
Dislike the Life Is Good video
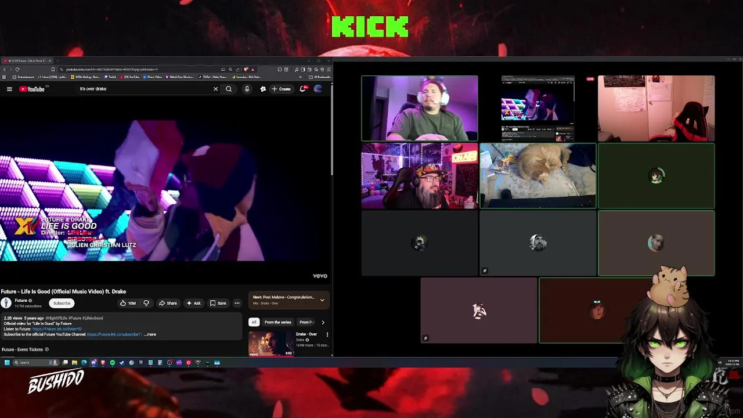(146, 303)
